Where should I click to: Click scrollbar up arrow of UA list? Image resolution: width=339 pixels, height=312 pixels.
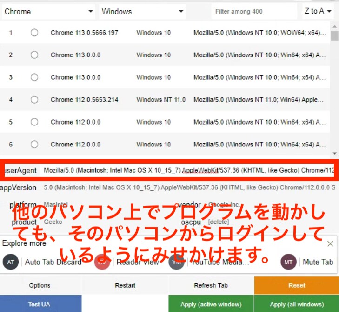coord(334,26)
